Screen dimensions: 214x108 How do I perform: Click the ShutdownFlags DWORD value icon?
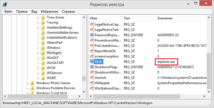click(x=92, y=67)
